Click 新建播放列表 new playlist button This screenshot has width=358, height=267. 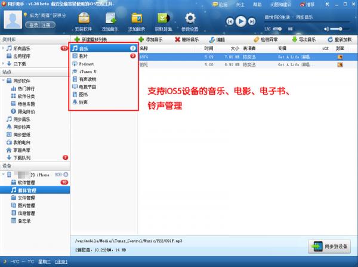pyautogui.click(x=91, y=39)
